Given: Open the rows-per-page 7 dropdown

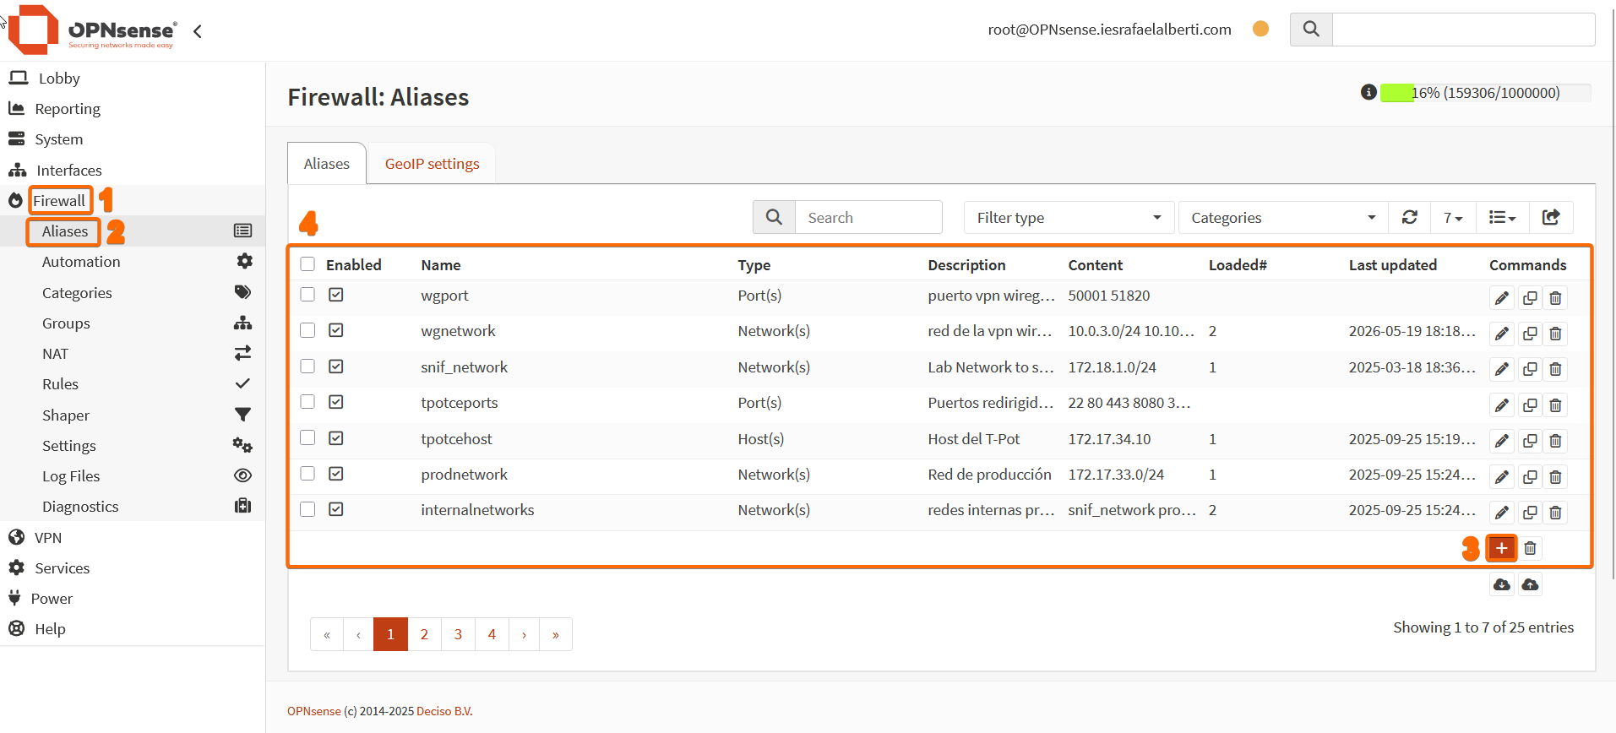Looking at the screenshot, I should (1453, 217).
